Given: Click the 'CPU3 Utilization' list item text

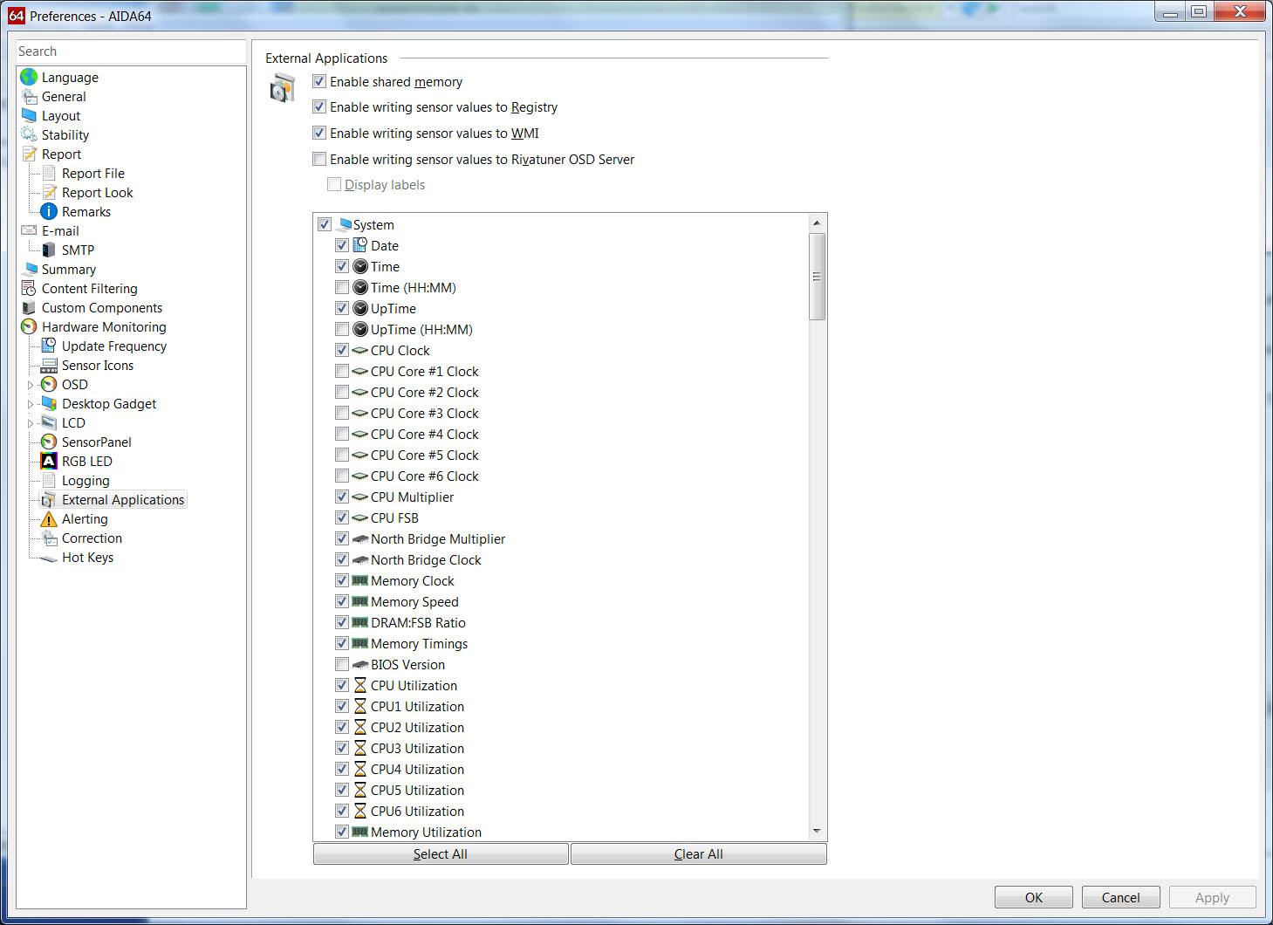Looking at the screenshot, I should [x=417, y=748].
